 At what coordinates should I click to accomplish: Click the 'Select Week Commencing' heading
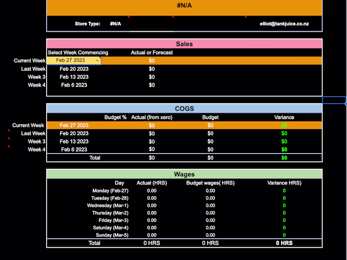click(x=78, y=52)
